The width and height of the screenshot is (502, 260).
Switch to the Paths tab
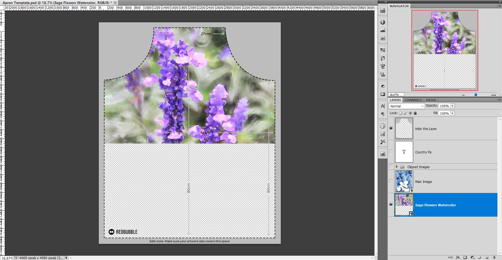(431, 100)
